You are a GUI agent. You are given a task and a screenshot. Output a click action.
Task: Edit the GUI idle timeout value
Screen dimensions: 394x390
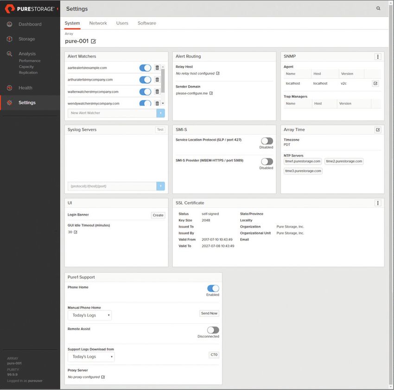(76, 232)
